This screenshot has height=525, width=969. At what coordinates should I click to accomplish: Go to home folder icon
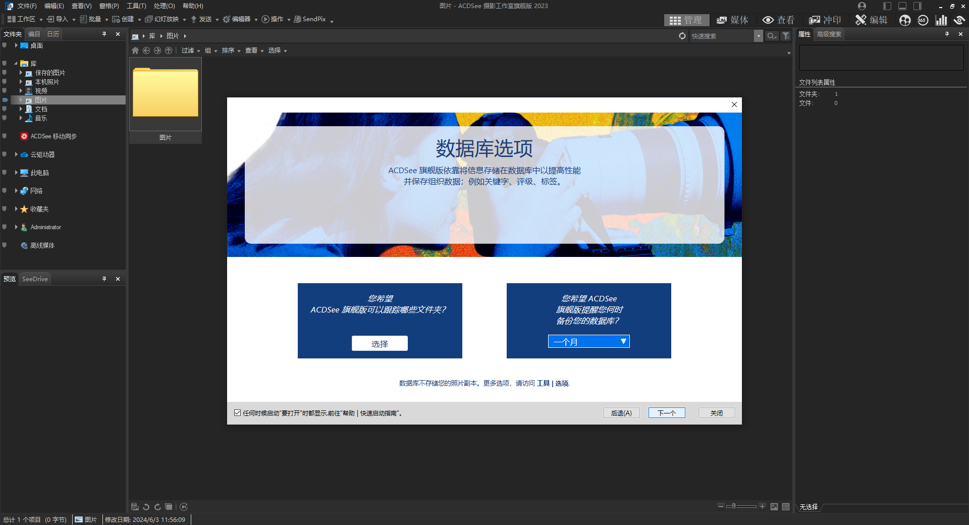pyautogui.click(x=135, y=50)
